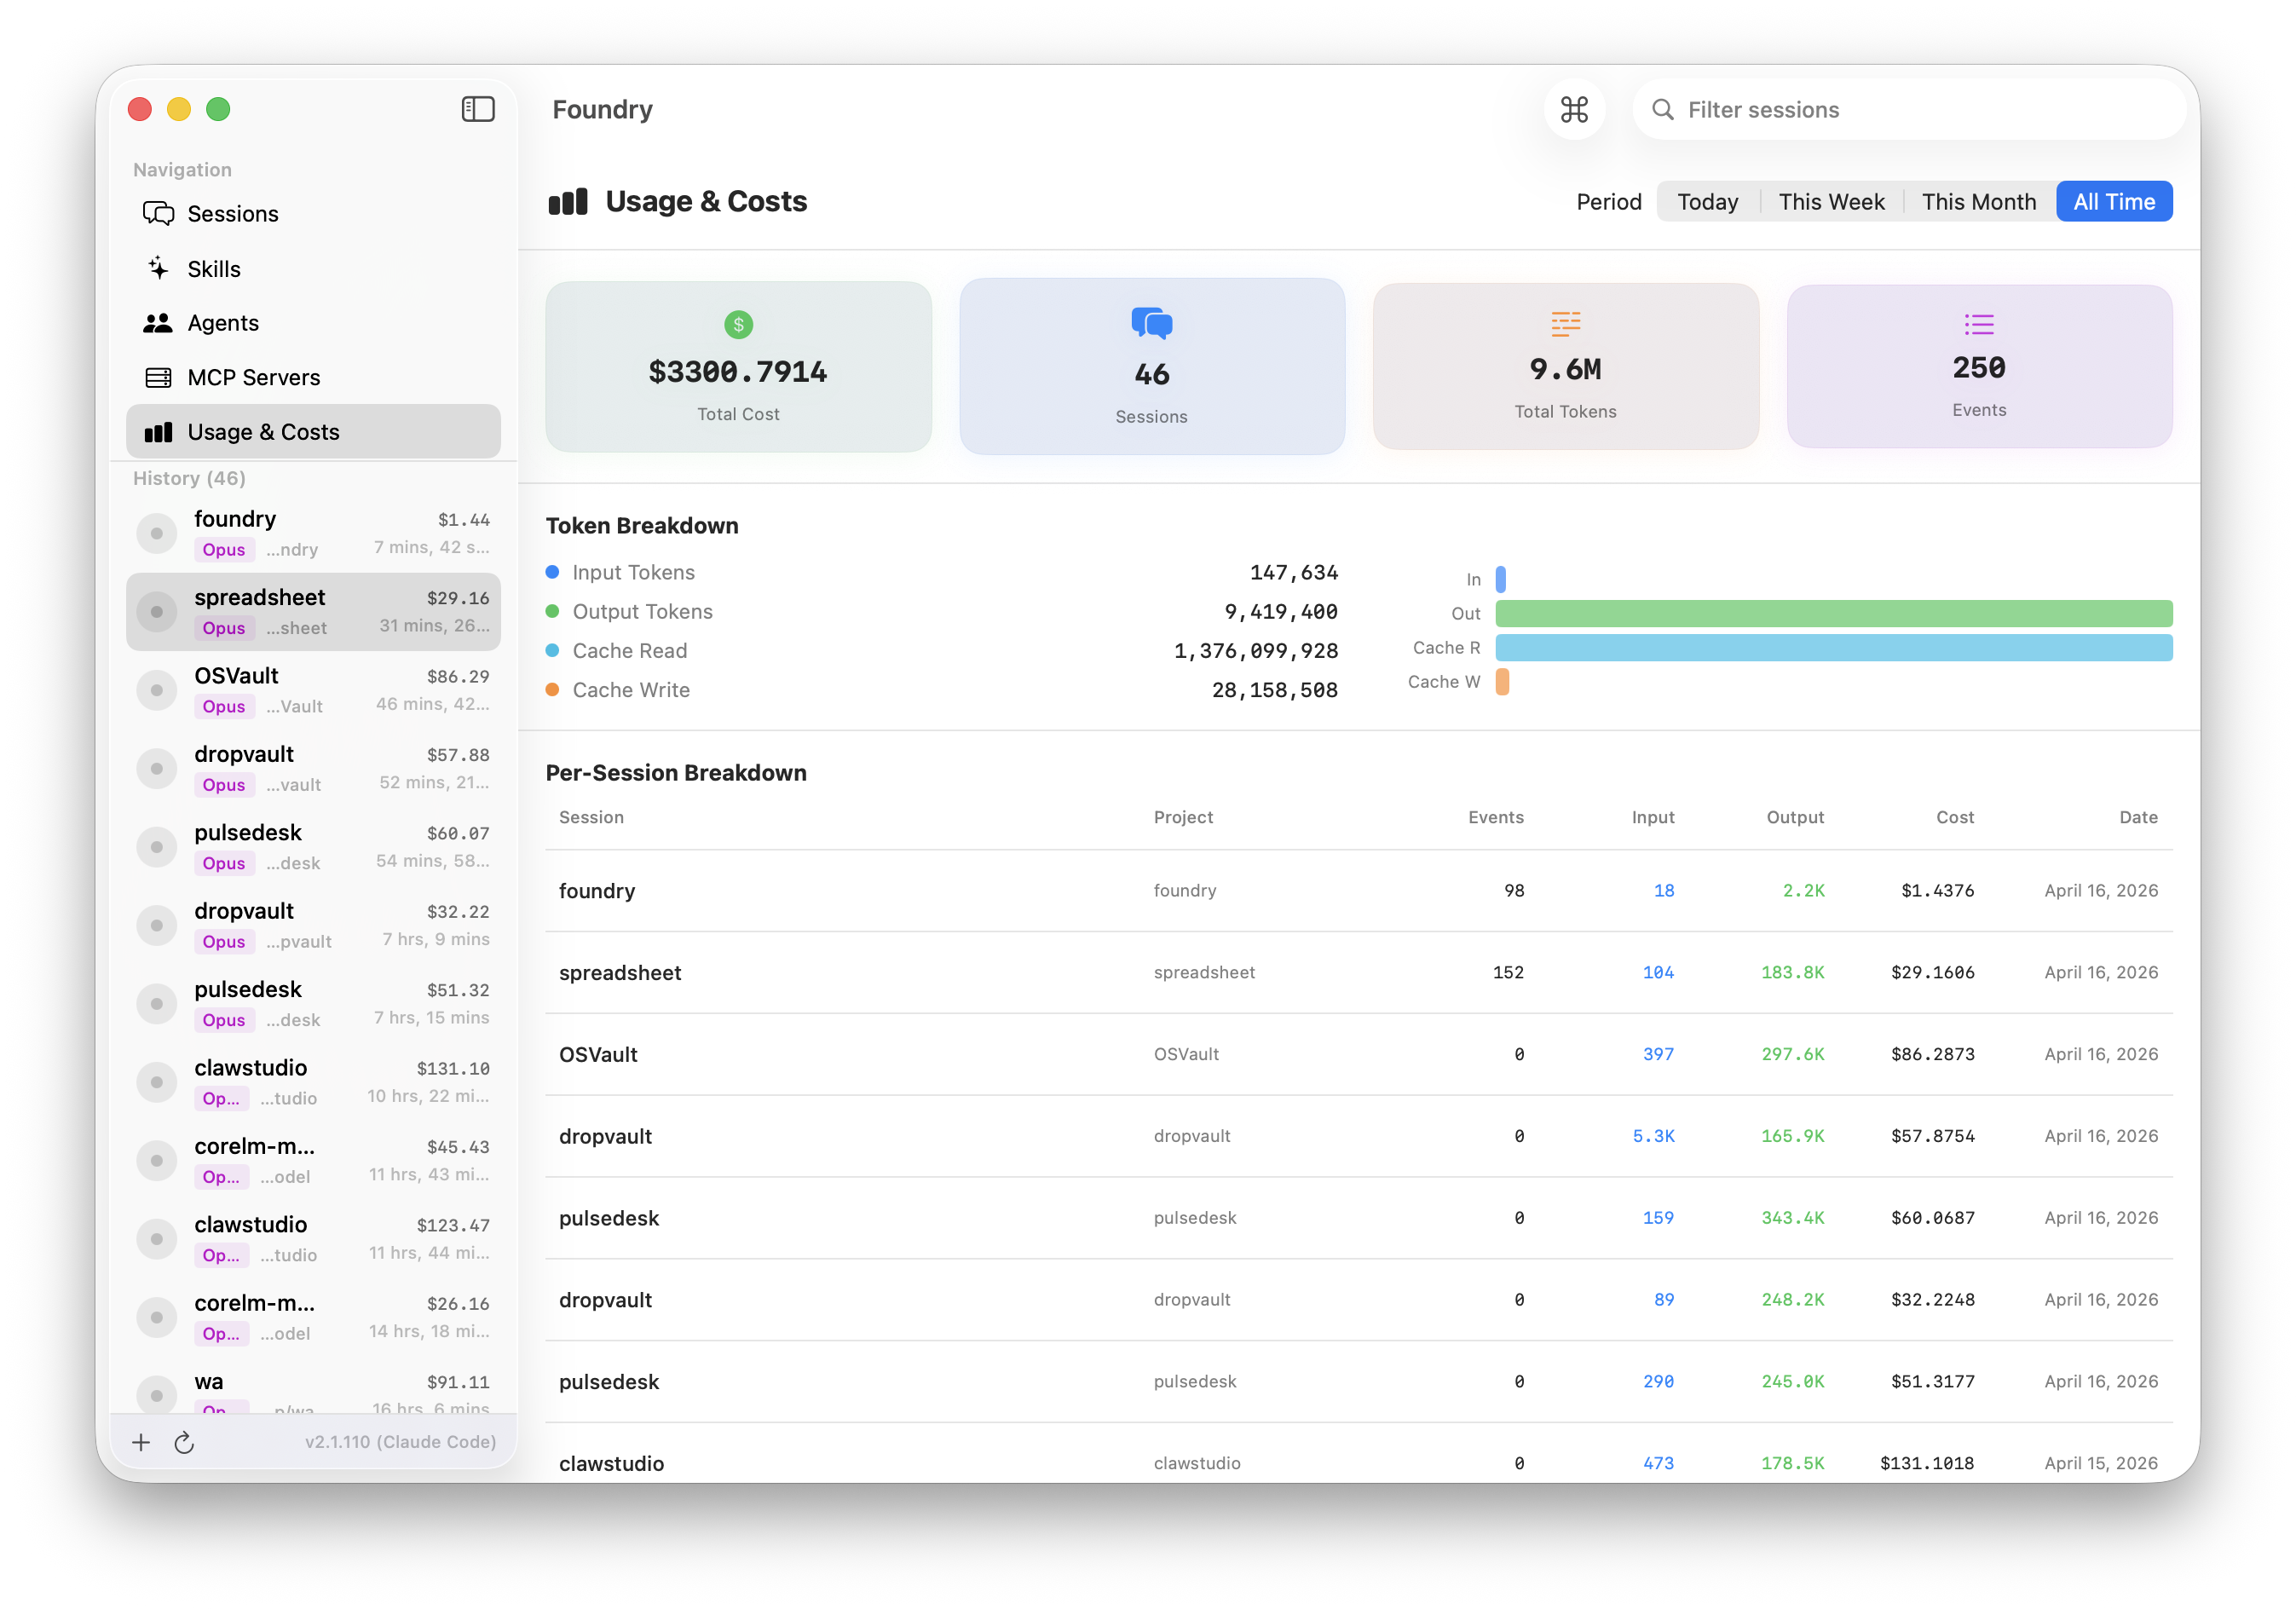Click the Filter sessions search field
2296x1609 pixels.
click(x=1905, y=110)
